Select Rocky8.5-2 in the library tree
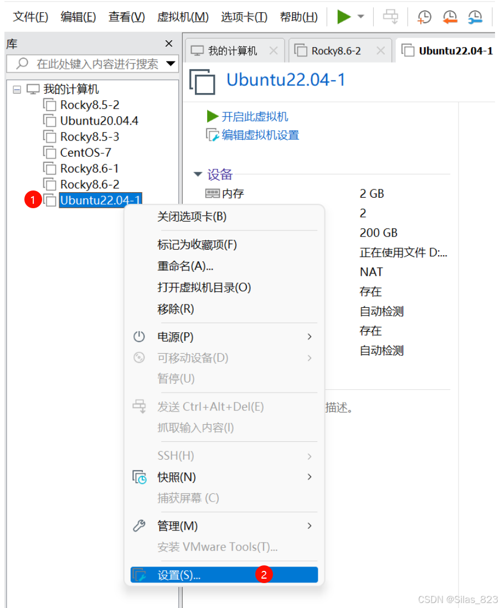This screenshot has height=608, width=500. point(90,105)
